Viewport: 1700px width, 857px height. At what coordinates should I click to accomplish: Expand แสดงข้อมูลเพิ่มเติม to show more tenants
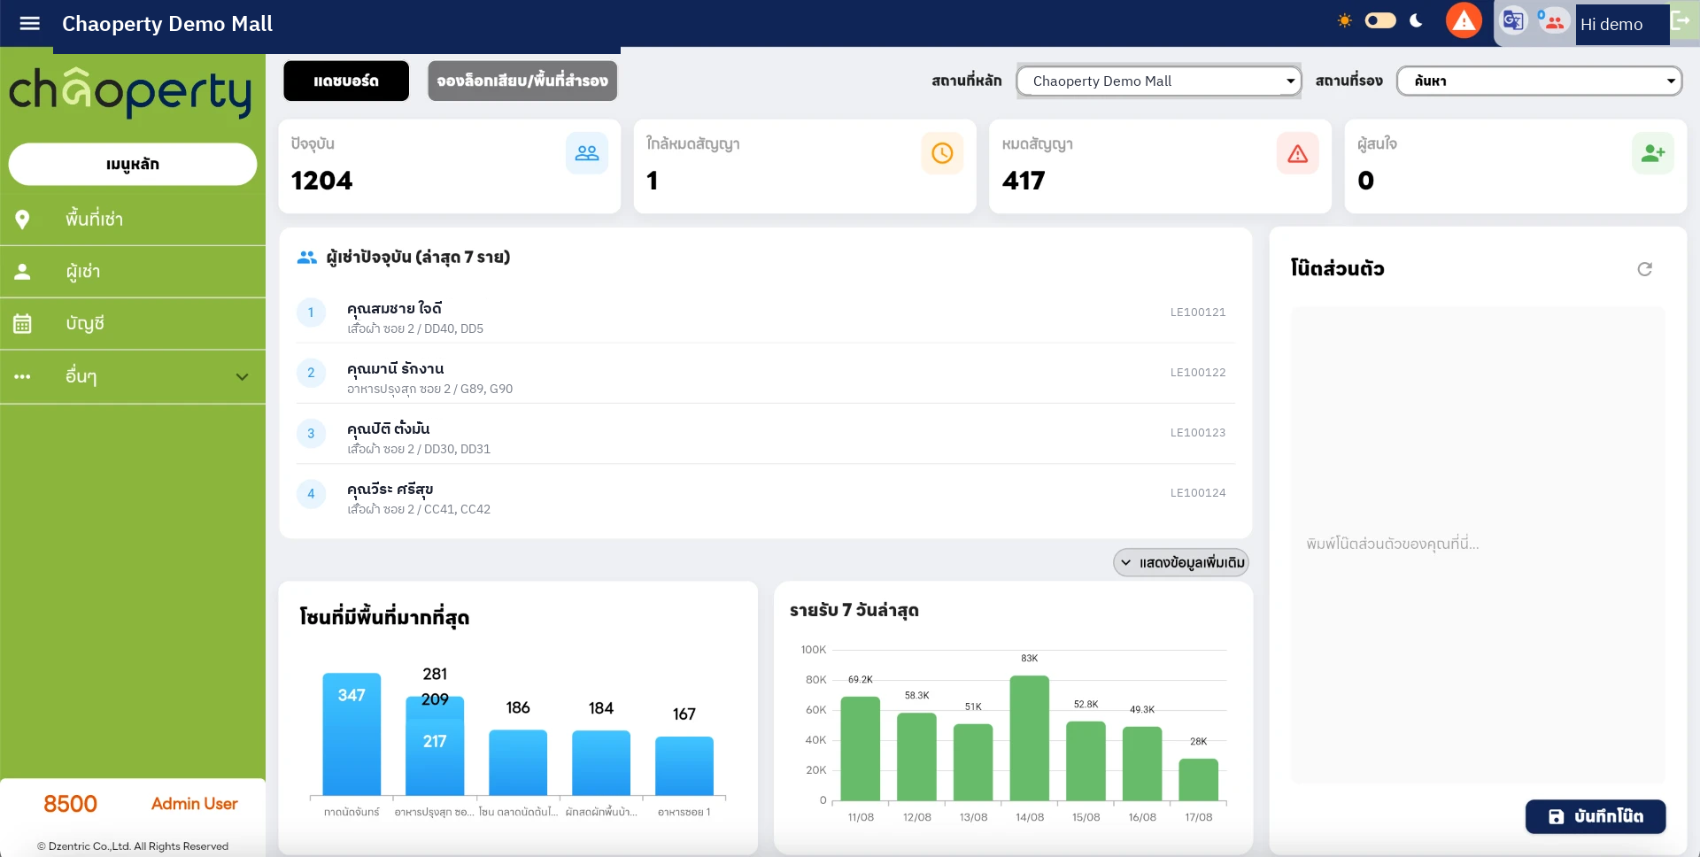(x=1181, y=563)
